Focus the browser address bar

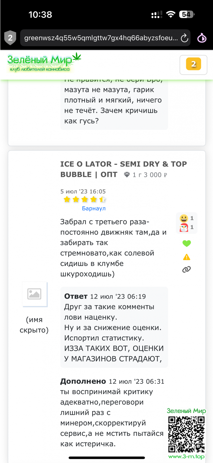(x=101, y=38)
